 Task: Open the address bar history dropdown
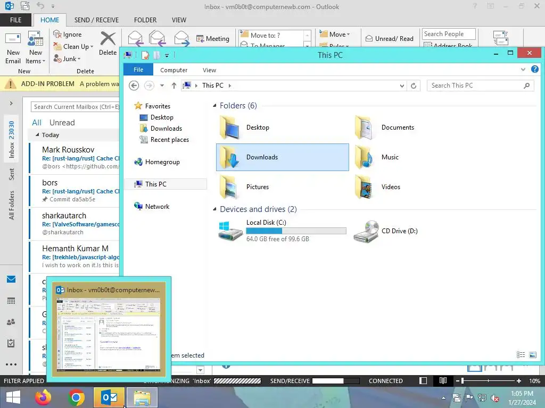402,86
